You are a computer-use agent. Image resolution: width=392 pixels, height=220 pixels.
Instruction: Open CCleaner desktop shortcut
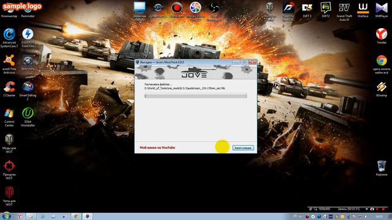(x=9, y=89)
